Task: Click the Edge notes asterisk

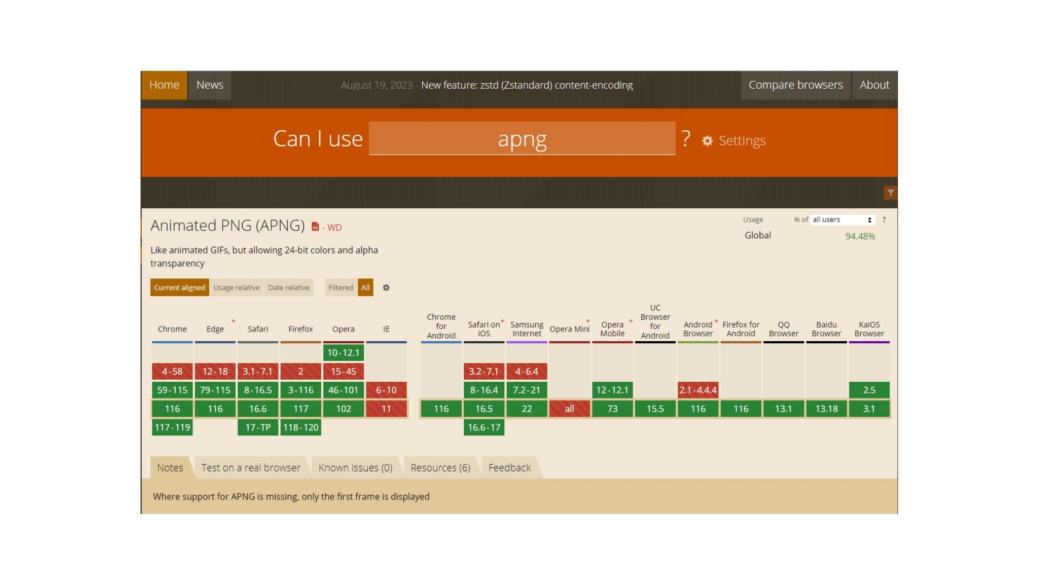Action: [233, 322]
